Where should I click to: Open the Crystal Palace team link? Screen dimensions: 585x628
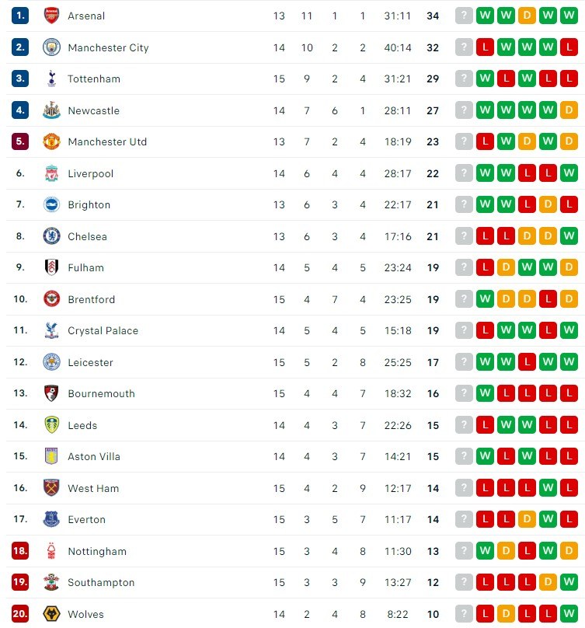point(103,331)
